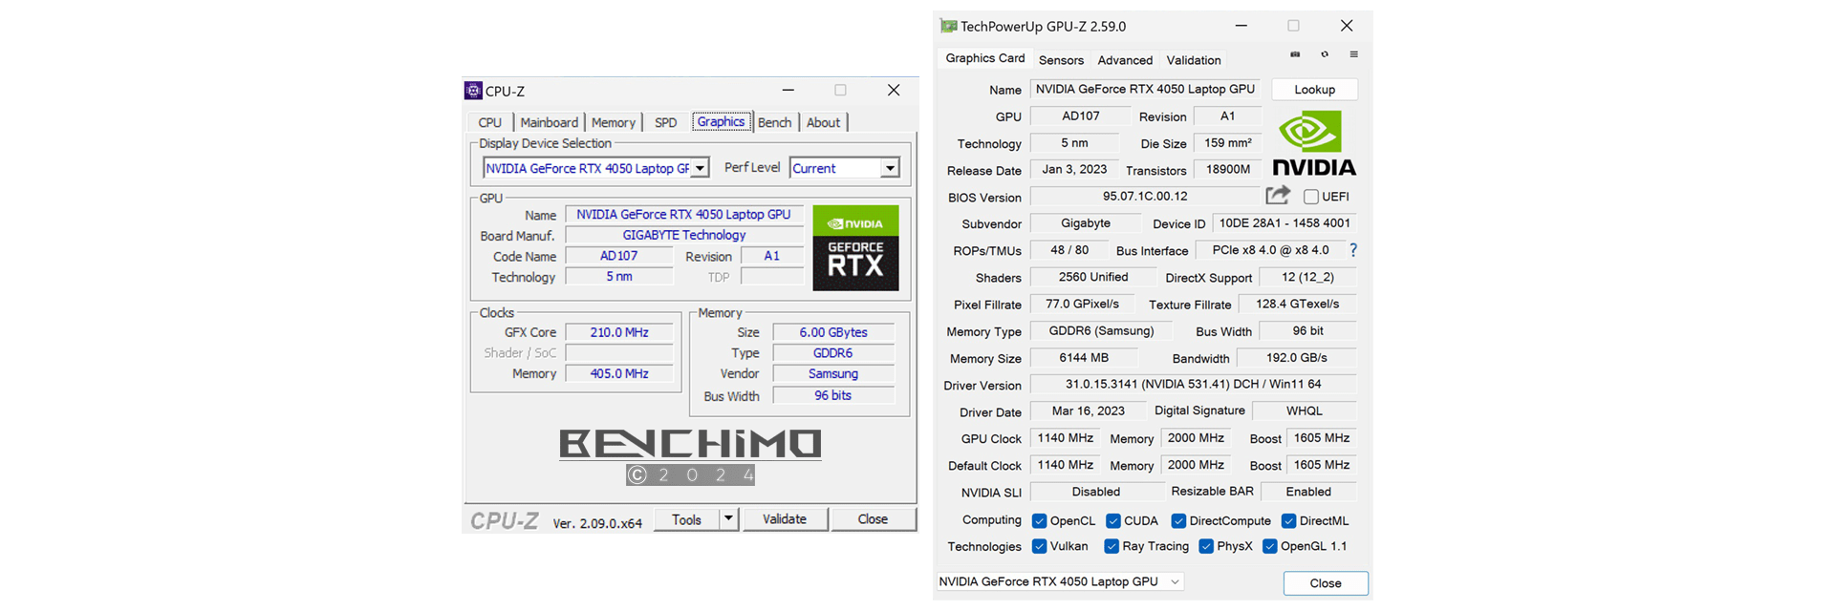Toggle the Ray Tracing checkbox
The width and height of the screenshot is (1835, 611).
click(1112, 546)
